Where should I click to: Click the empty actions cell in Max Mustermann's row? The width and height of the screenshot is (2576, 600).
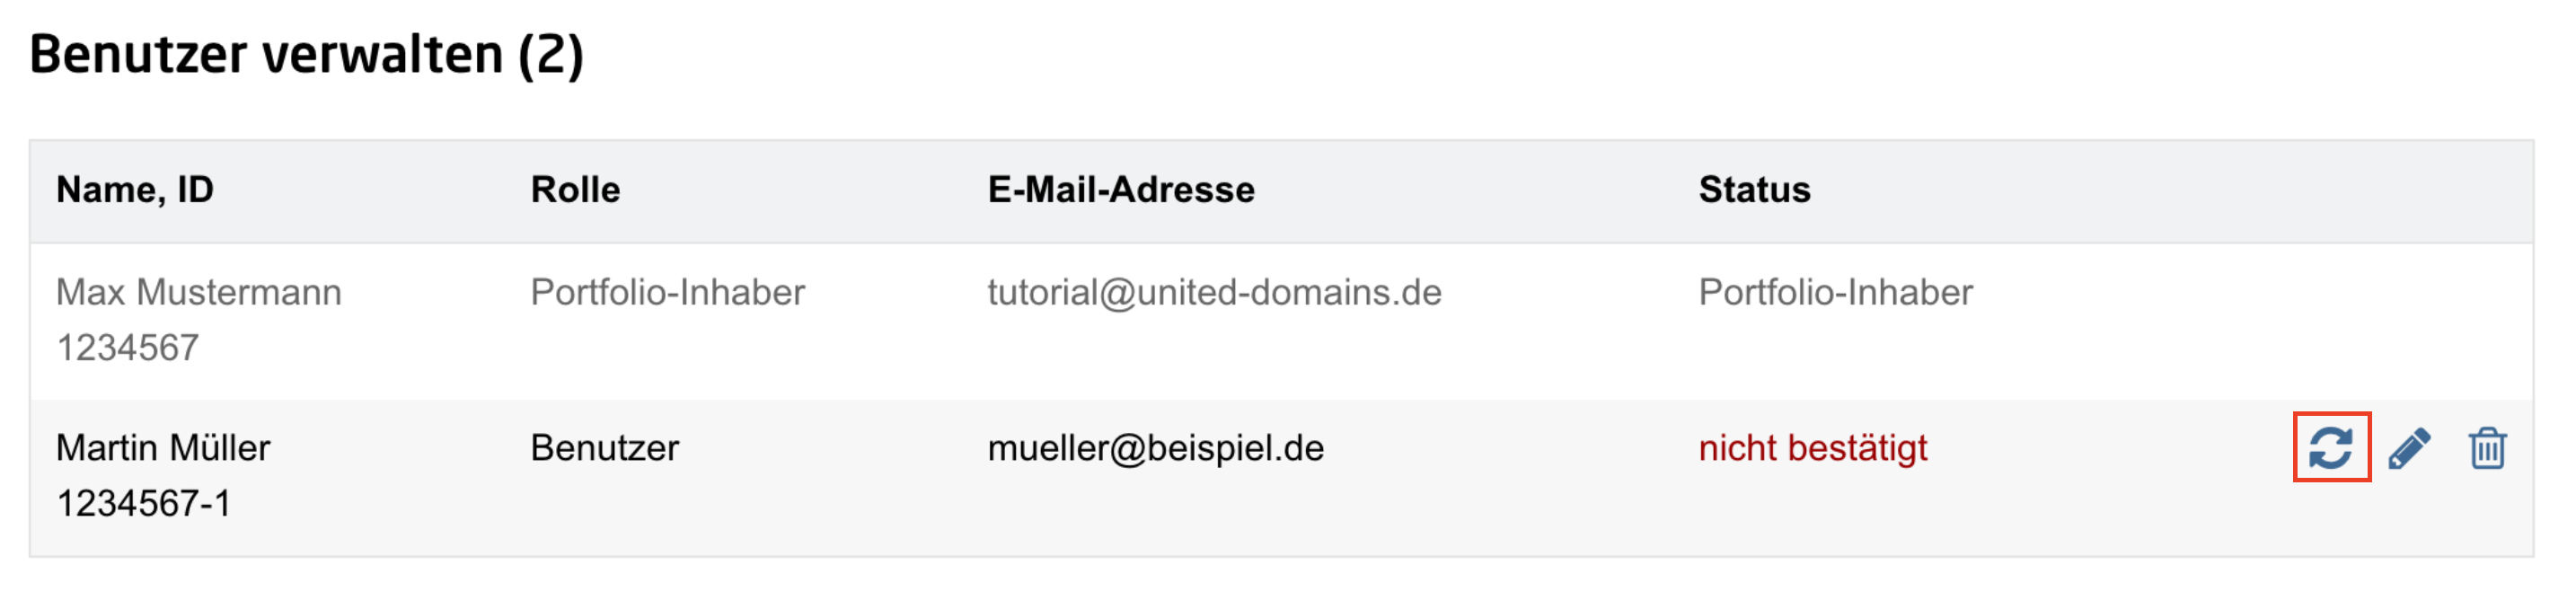[2400, 320]
